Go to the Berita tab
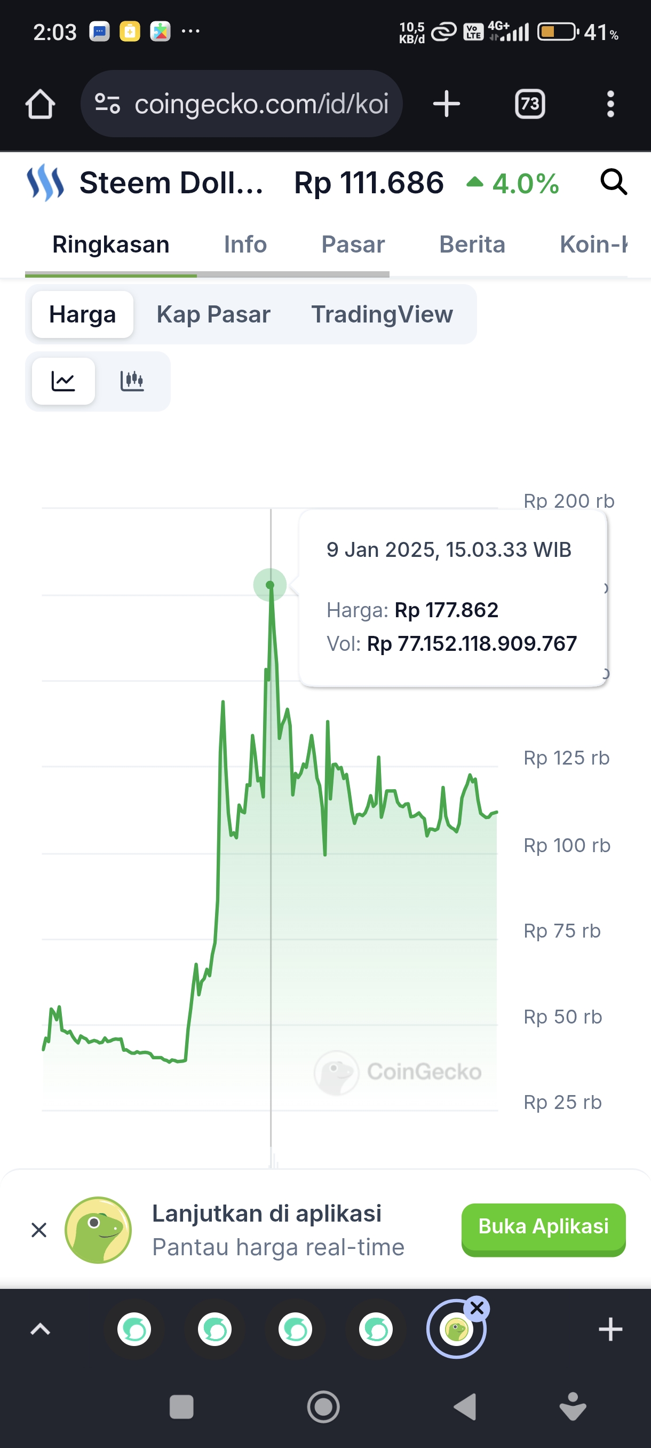This screenshot has height=1448, width=651. [x=472, y=245]
